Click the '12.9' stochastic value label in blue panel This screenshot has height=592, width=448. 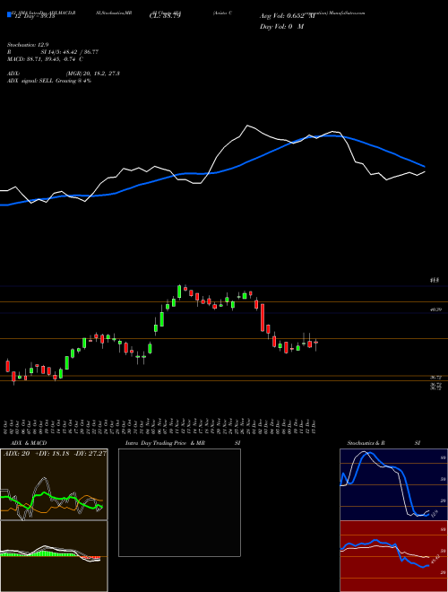tap(434, 513)
